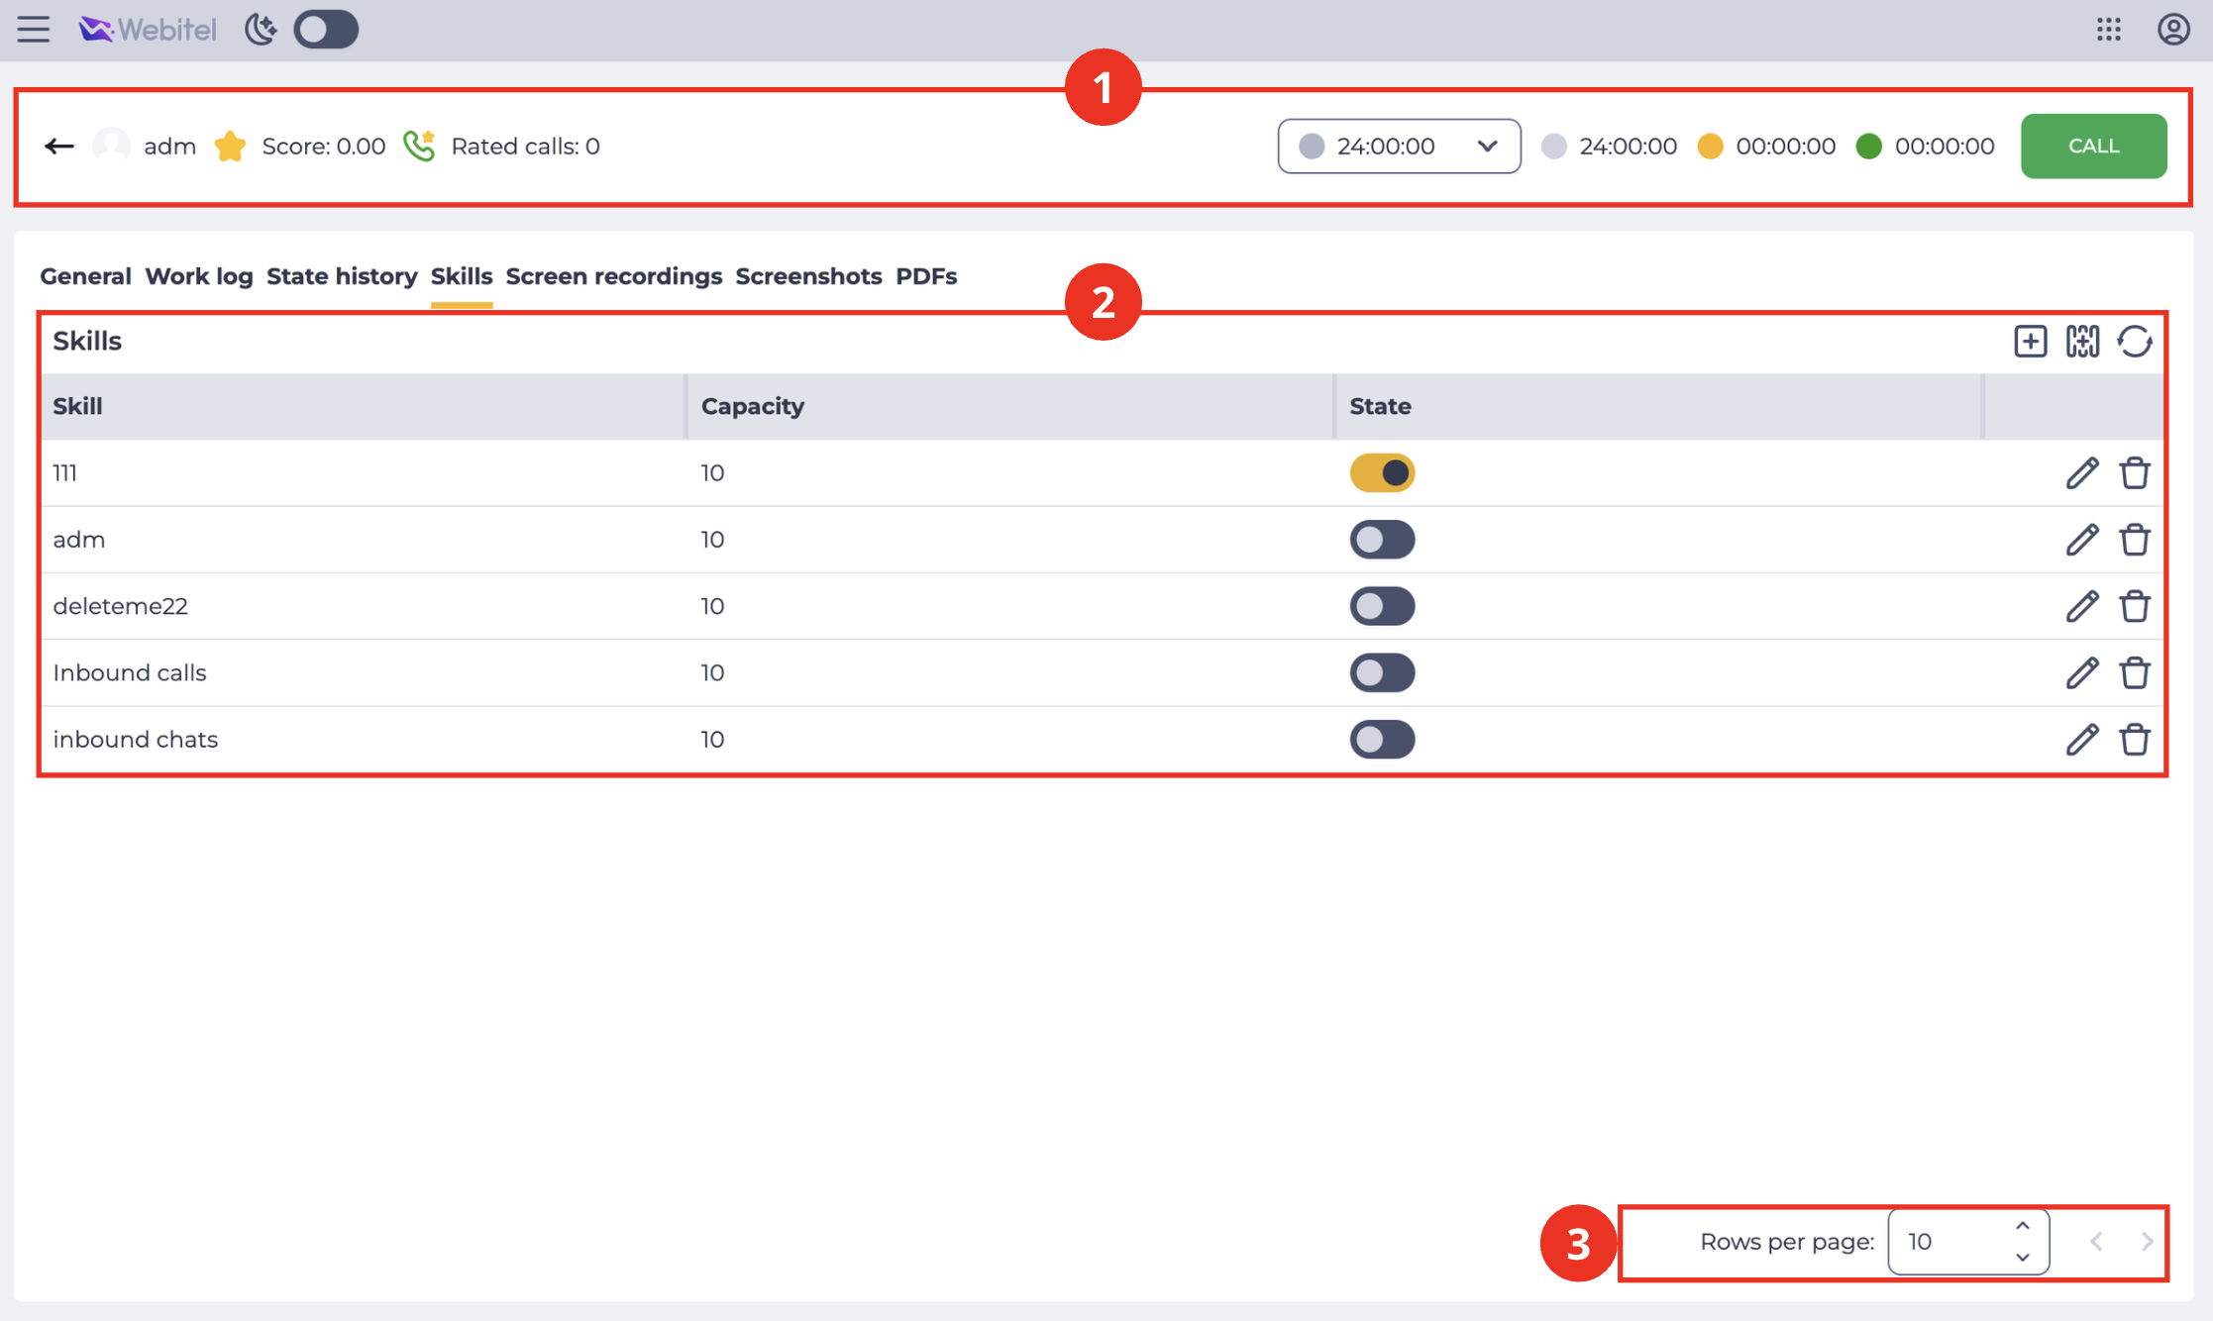The image size is (2213, 1321).
Task: Open the user account profile icon
Action: (2173, 30)
